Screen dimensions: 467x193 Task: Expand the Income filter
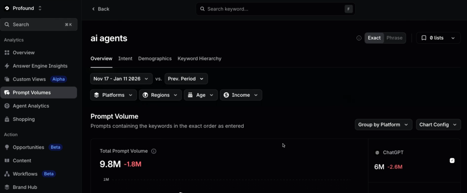coord(241,95)
